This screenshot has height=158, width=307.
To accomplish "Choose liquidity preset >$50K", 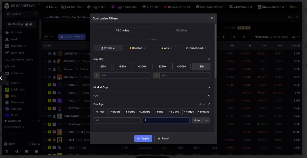I will click(122, 67).
